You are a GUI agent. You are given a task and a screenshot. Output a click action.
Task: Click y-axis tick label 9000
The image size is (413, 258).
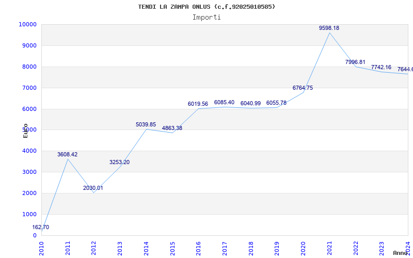tap(29, 45)
